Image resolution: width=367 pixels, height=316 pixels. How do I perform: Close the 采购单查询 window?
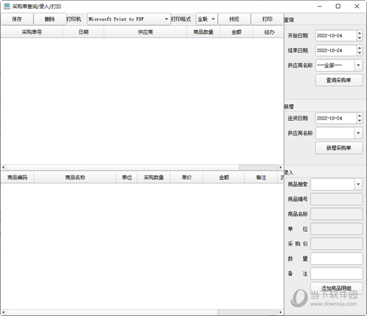pos(357,7)
